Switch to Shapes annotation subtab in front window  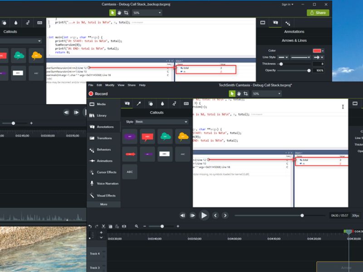[x=151, y=104]
